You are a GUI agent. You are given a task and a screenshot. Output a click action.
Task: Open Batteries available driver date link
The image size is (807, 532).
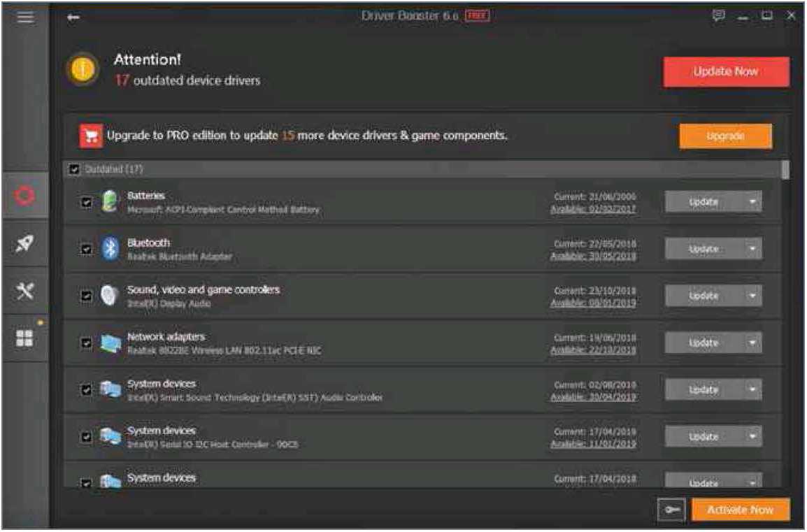(x=593, y=209)
